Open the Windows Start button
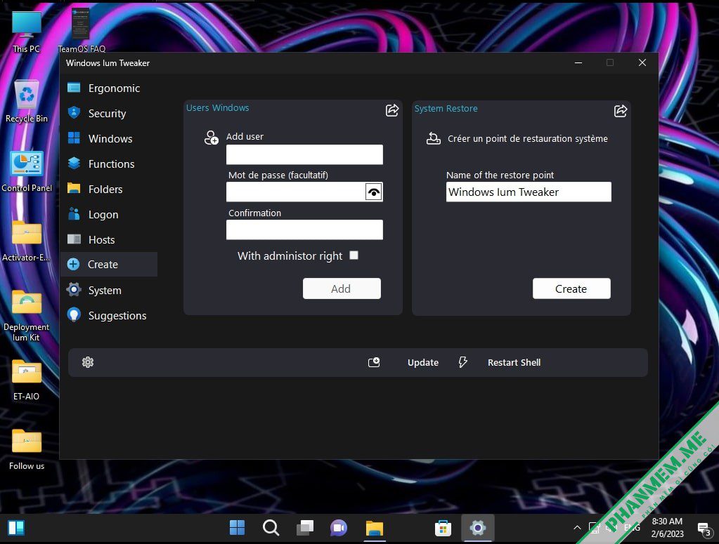 (x=237, y=528)
